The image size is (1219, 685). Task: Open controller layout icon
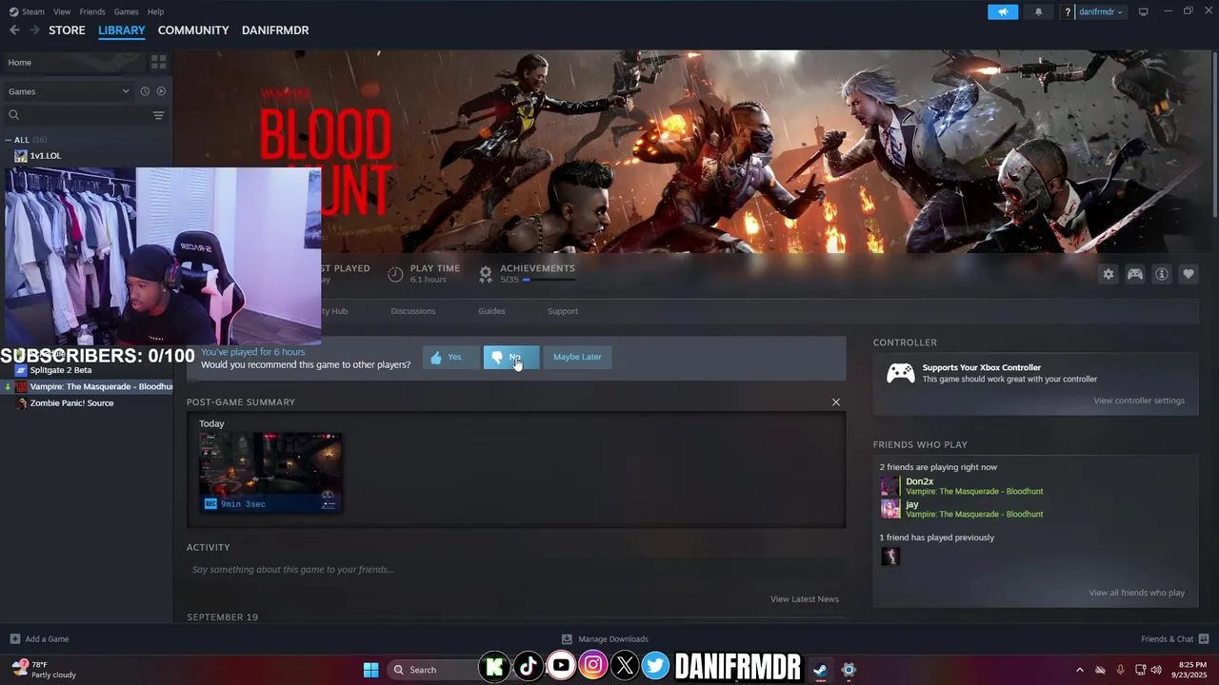pos(1135,274)
